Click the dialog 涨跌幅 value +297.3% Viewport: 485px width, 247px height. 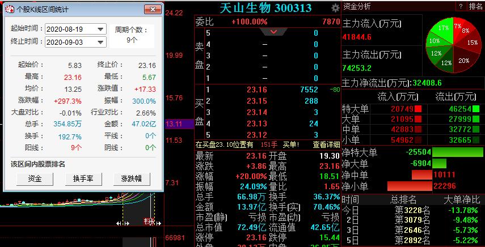click(x=68, y=101)
